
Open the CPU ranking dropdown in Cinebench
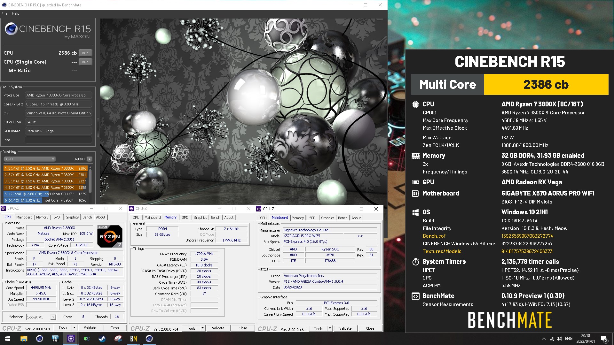(30, 159)
